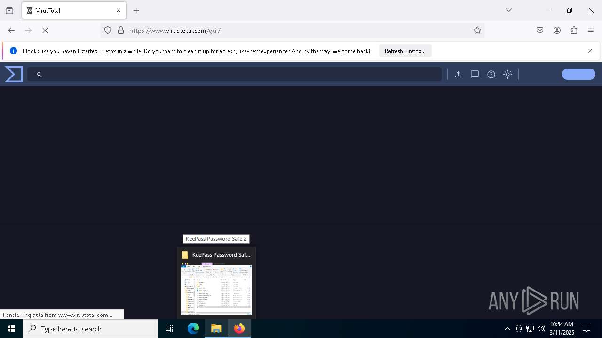
Task: Expand the list all tabs chevron
Action: click(x=509, y=10)
